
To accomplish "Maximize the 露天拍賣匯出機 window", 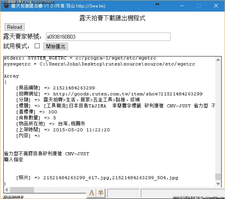I will [x=199, y=6].
